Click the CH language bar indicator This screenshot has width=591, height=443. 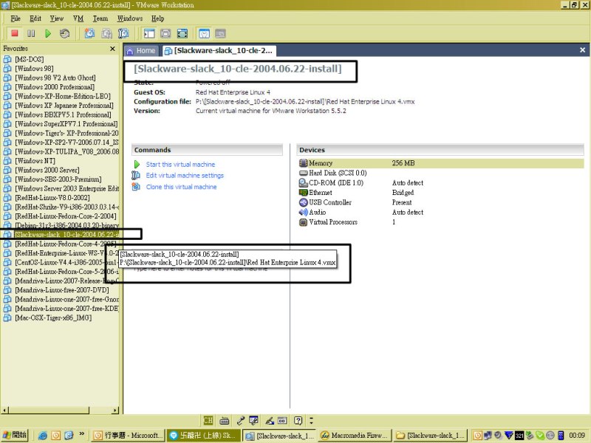208,420
